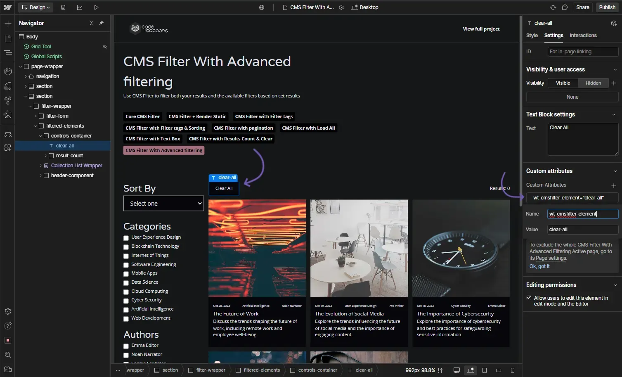
Task: Click the ID input field
Action: pyautogui.click(x=583, y=52)
